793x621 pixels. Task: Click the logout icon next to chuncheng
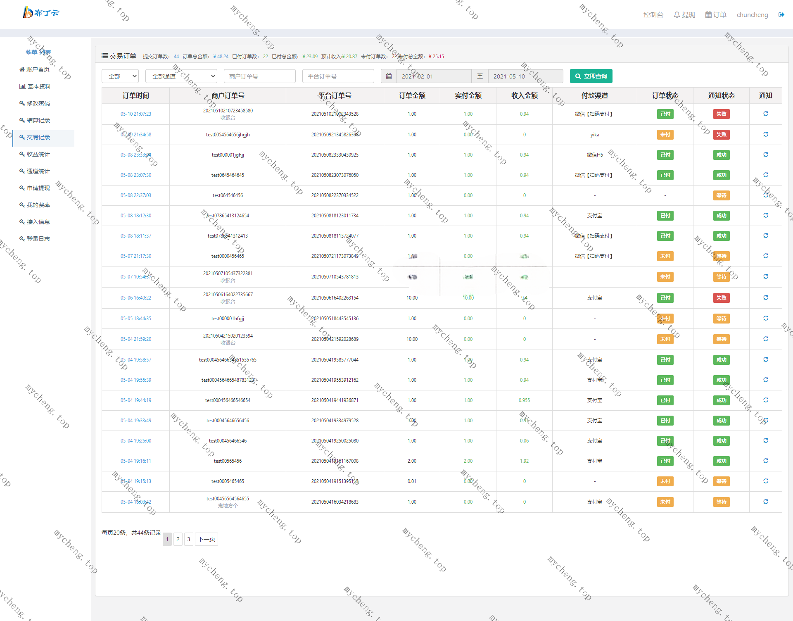click(x=781, y=14)
